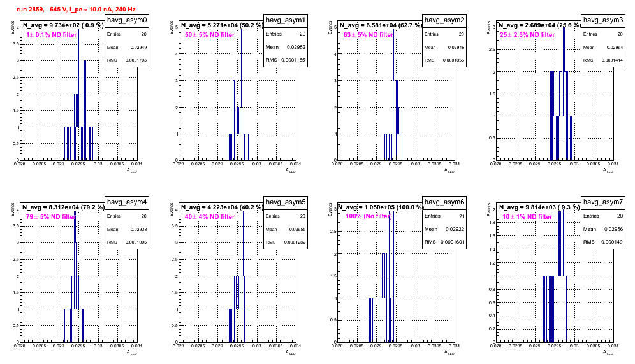The image size is (635, 364).
Task: Click RMS 0.0001793 in havg_asym0 stats
Action: [x=127, y=60]
